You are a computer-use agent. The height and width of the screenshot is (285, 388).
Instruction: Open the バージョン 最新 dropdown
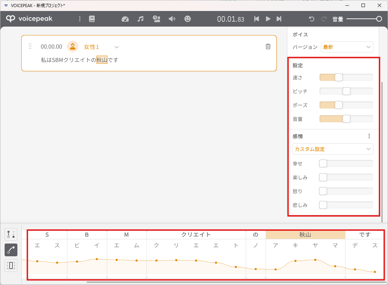click(x=347, y=47)
